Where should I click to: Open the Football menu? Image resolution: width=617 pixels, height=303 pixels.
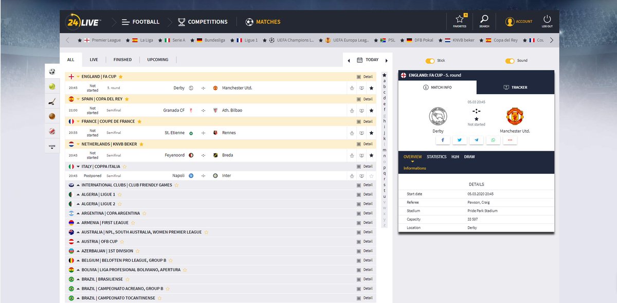pos(140,22)
